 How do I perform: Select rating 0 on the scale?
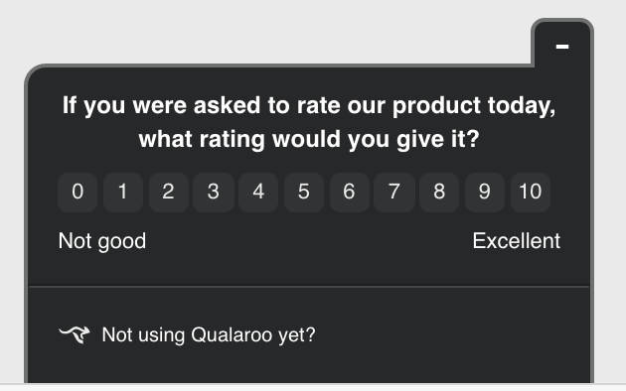[x=78, y=193]
